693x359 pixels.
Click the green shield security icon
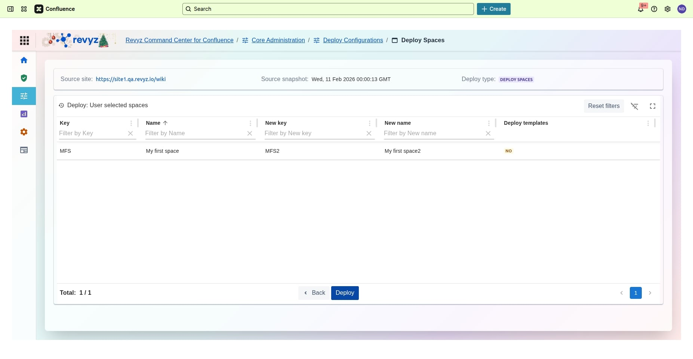pos(24,78)
